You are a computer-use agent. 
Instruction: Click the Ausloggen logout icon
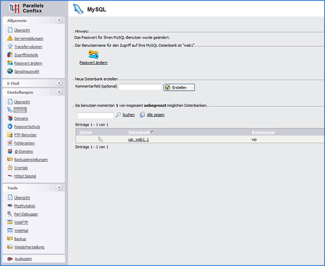pos(10,259)
